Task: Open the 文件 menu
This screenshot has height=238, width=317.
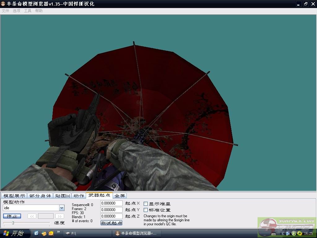Action: pyautogui.click(x=5, y=11)
